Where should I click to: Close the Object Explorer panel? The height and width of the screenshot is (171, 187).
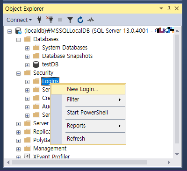(177, 8)
